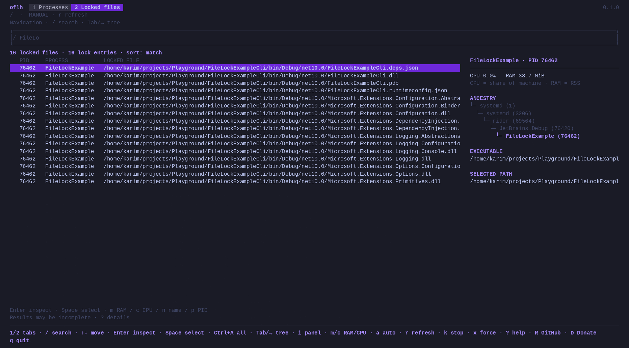Click the version number 0.1.0
This screenshot has width=629, height=348.
point(611,7)
